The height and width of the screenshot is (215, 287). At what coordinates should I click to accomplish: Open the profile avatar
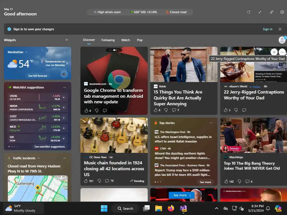(x=282, y=40)
